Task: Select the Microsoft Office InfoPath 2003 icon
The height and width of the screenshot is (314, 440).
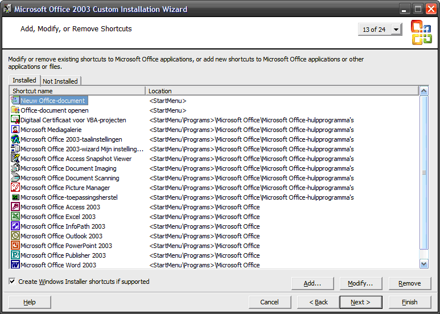Action: (x=15, y=226)
